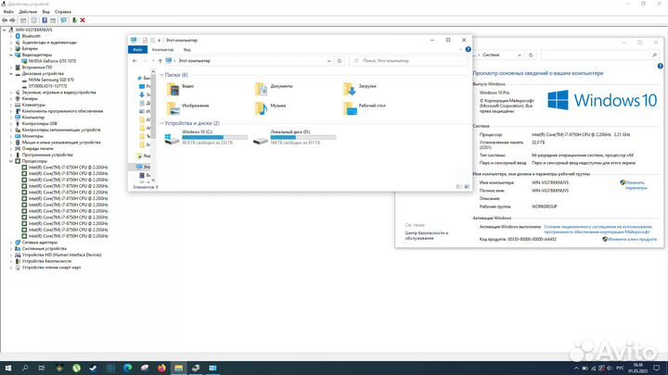Open the Изображения folder
This screenshot has height=375, width=668.
click(x=187, y=107)
